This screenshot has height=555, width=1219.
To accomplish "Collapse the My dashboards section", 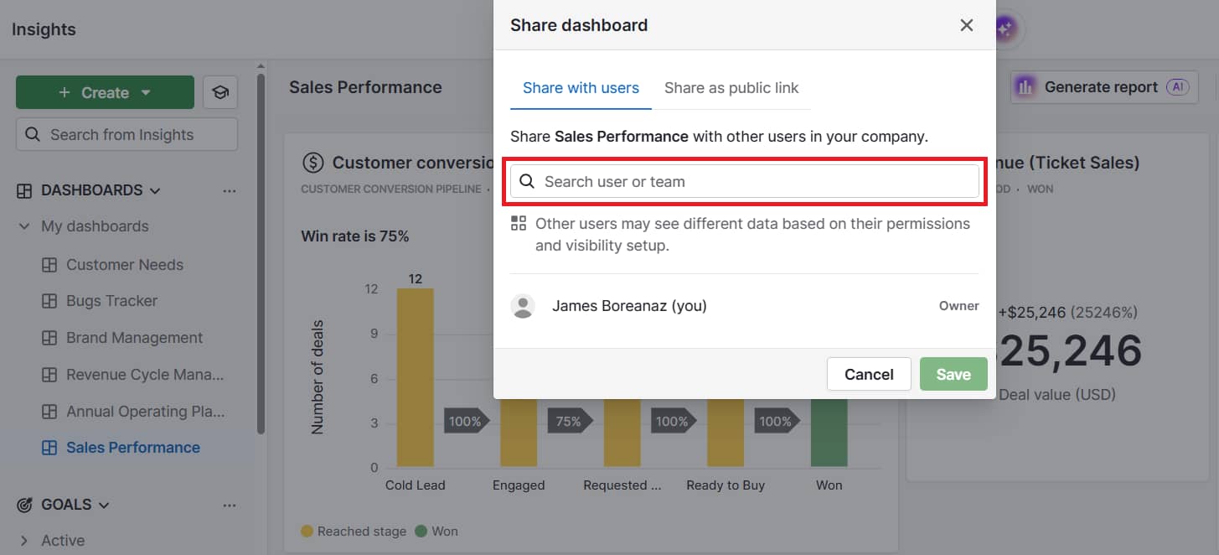I will click(x=24, y=226).
